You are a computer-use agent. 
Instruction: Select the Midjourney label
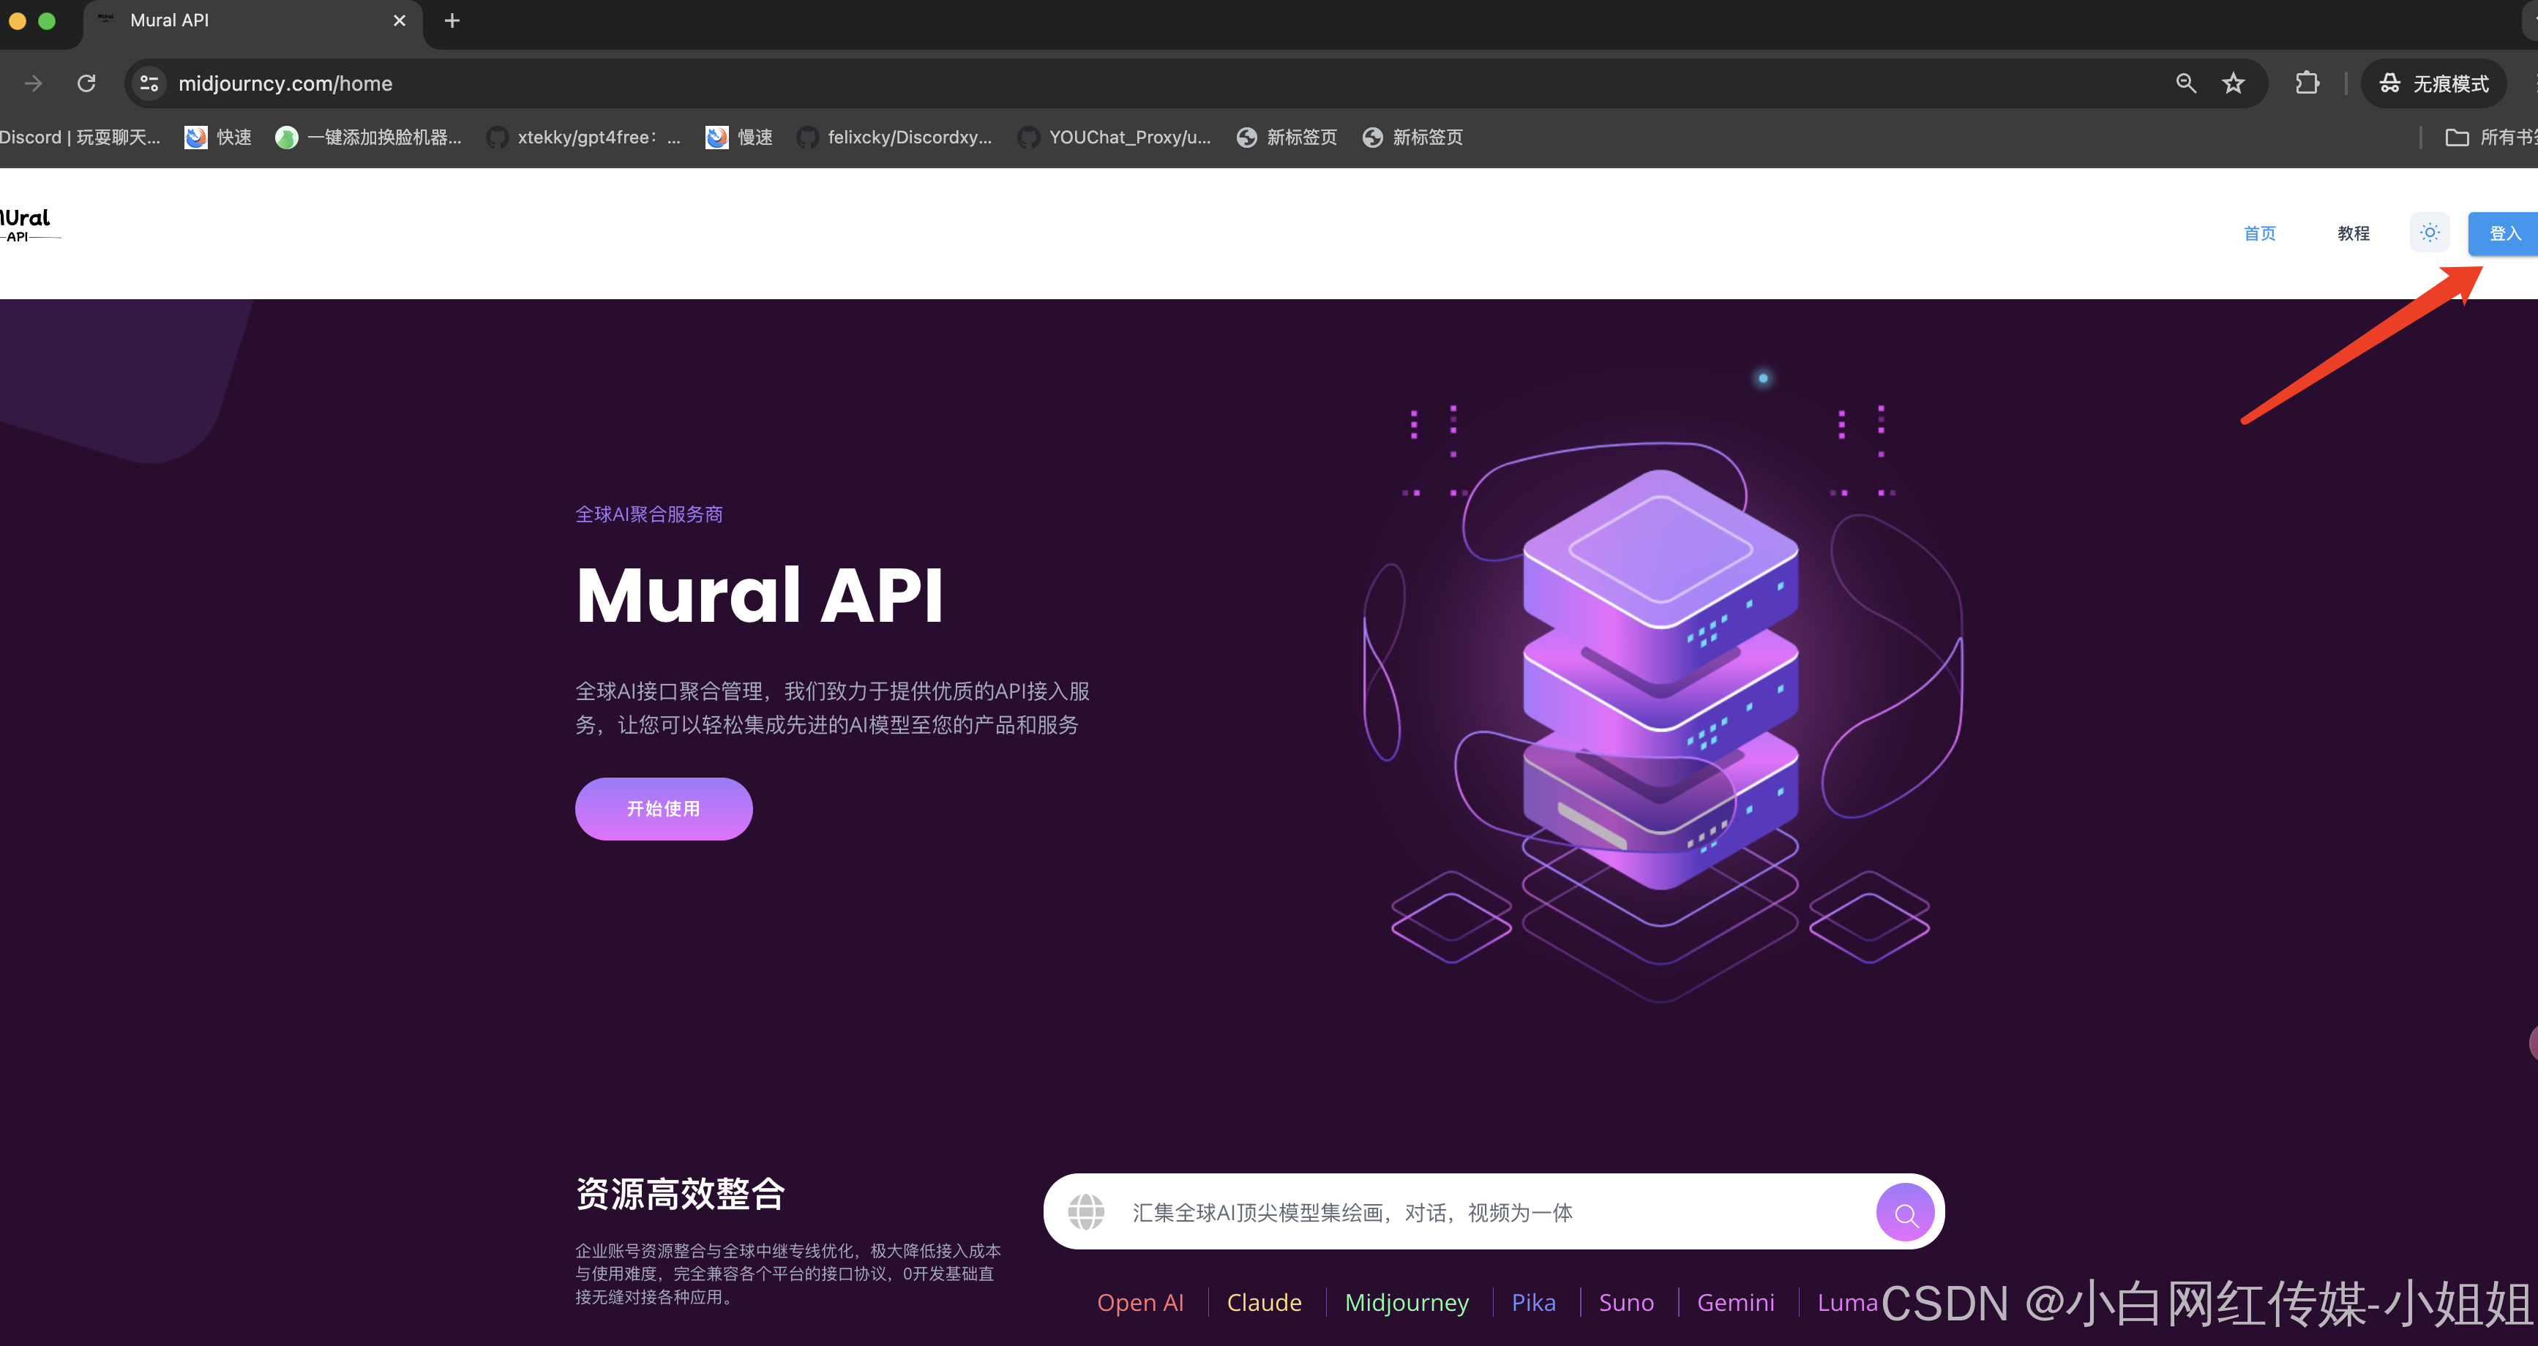pos(1406,1301)
